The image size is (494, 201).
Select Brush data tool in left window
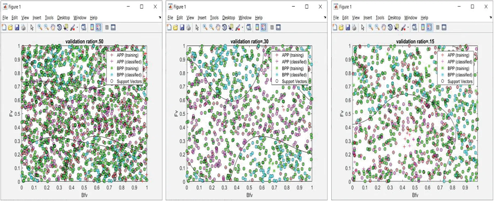tap(72, 27)
